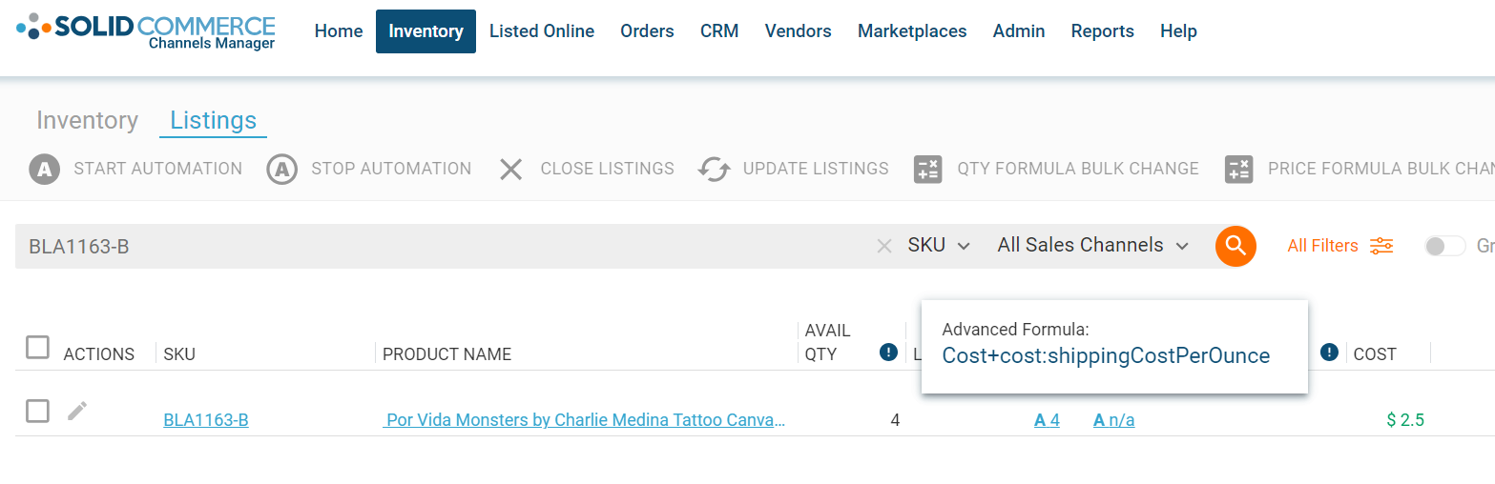Check the BLA1163-B row checkbox

pyautogui.click(x=37, y=412)
